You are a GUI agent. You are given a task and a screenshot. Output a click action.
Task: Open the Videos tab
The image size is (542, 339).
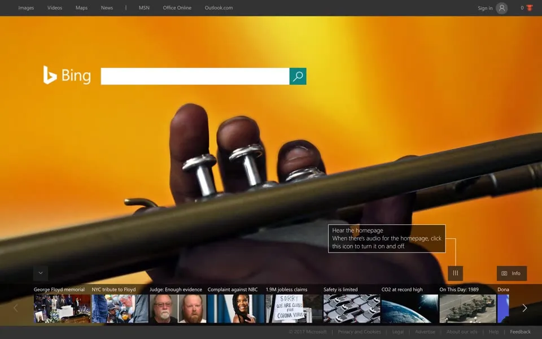pyautogui.click(x=55, y=7)
